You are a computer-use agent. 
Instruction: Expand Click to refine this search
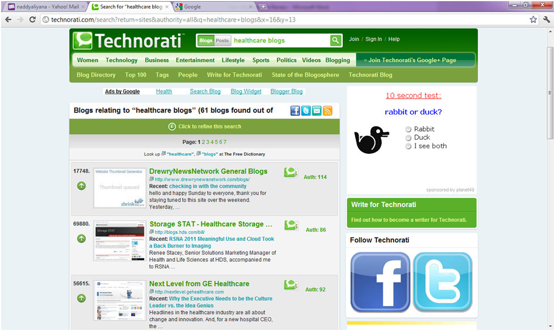tap(205, 127)
